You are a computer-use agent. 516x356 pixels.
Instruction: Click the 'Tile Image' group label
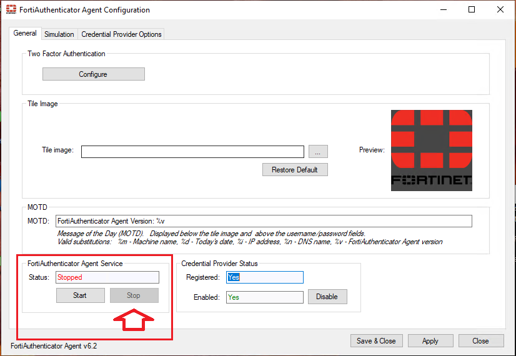tap(42, 104)
